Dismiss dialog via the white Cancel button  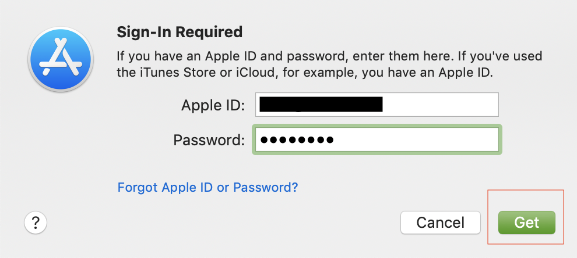coord(441,223)
